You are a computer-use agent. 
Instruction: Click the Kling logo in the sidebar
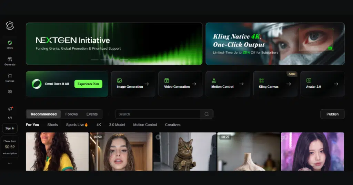pos(10,25)
